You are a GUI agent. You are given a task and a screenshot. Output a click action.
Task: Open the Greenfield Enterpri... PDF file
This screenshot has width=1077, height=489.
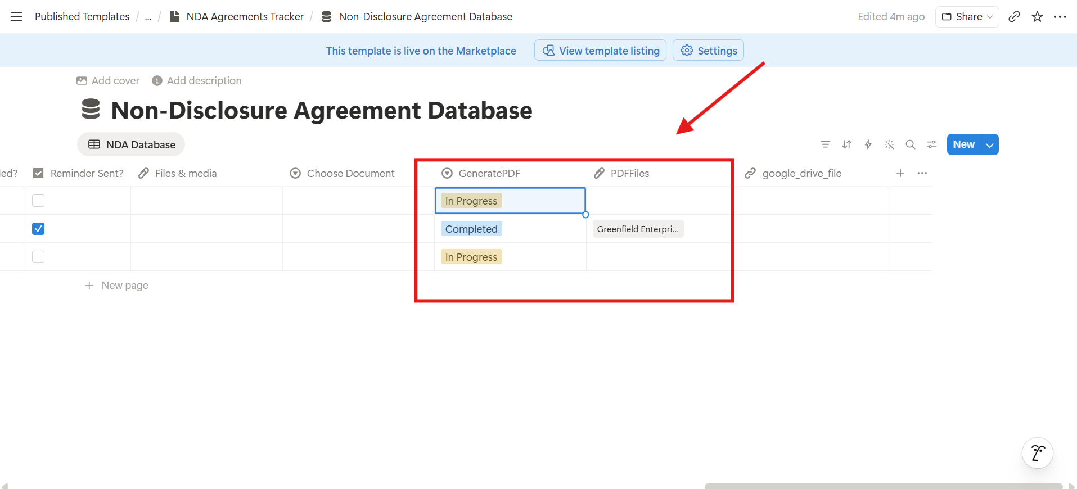tap(638, 229)
